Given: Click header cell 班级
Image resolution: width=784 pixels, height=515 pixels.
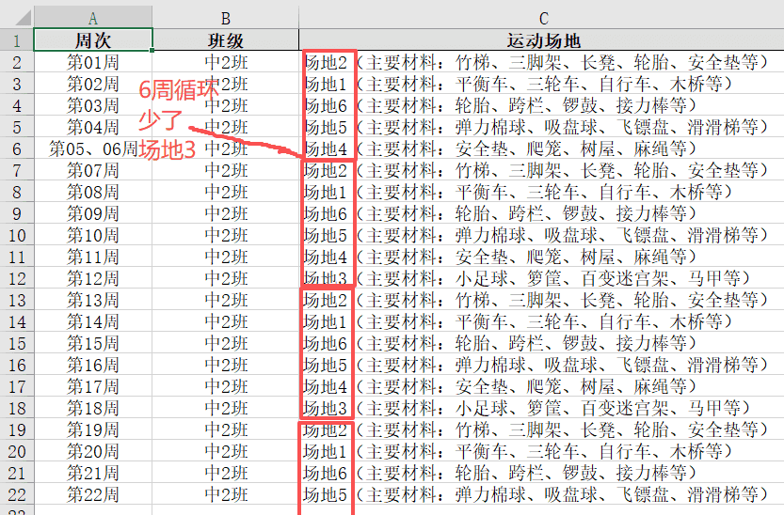Looking at the screenshot, I should click(x=226, y=39).
